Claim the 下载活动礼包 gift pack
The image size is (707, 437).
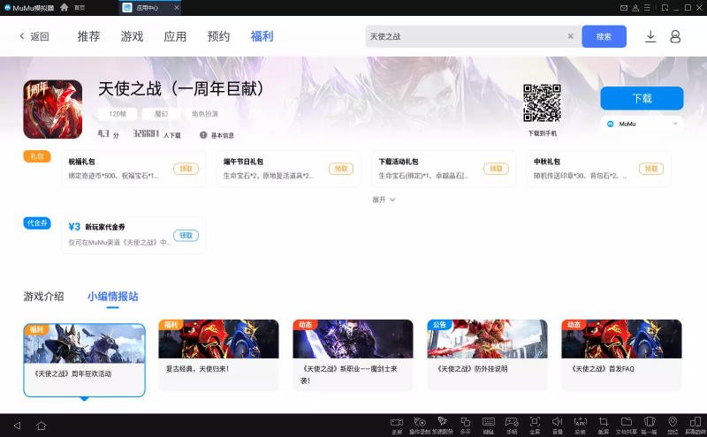[496, 169]
